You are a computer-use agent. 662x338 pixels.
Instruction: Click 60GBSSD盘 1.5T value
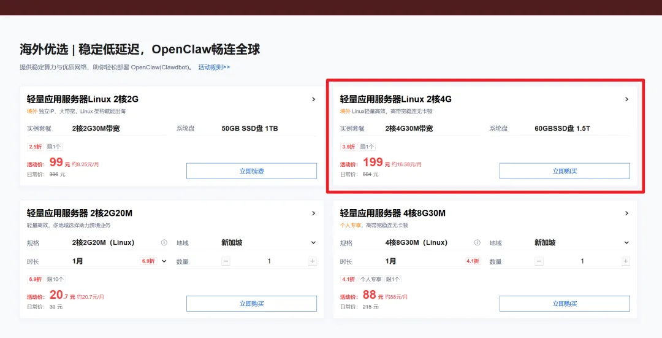coord(562,128)
